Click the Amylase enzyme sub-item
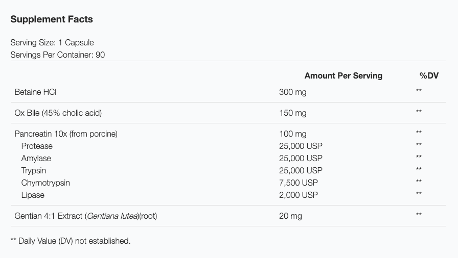Screen dimensions: 458x258 pyautogui.click(x=36, y=158)
